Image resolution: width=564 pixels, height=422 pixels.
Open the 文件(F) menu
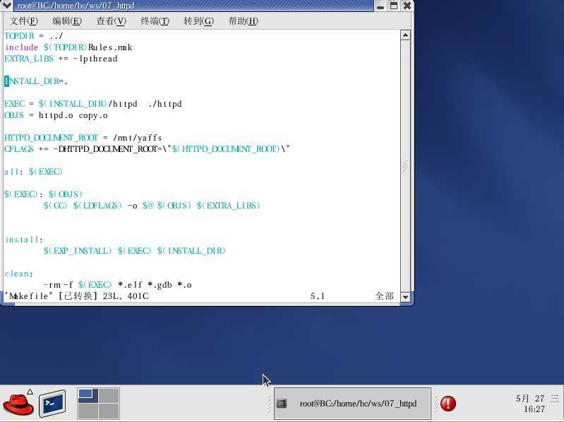coord(24,21)
